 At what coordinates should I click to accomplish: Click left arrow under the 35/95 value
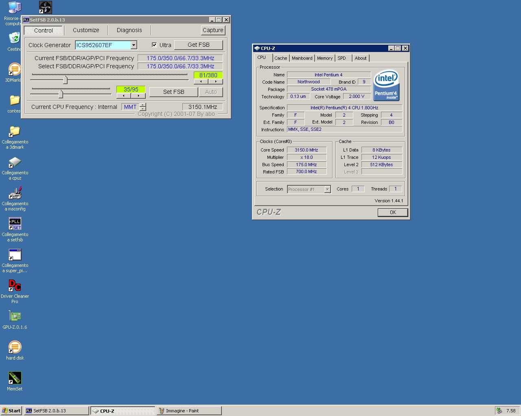point(124,96)
